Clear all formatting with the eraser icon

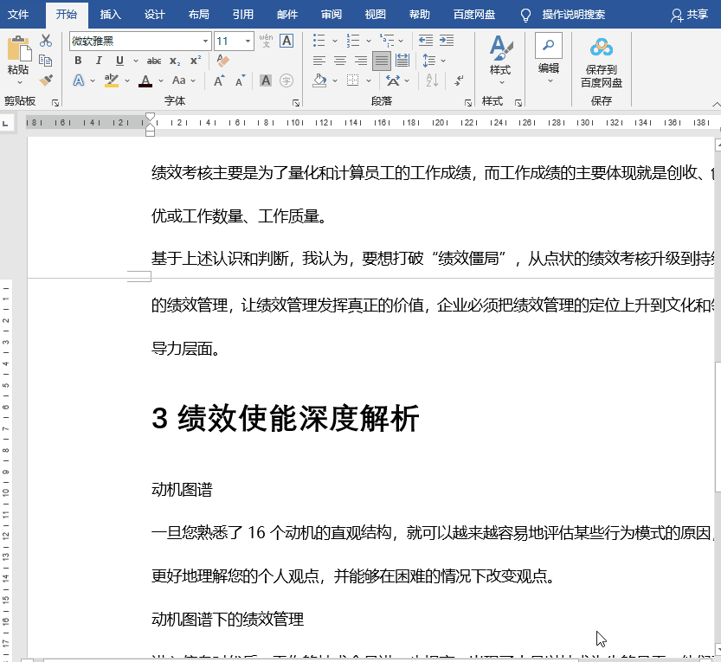point(222,61)
